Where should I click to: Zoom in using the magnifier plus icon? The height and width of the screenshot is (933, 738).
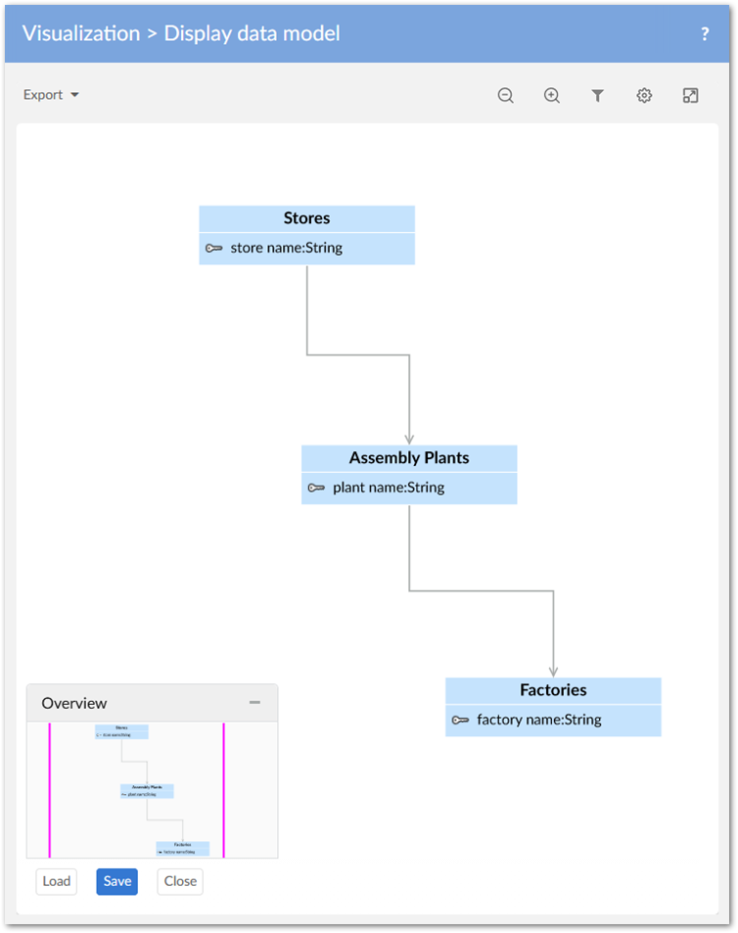551,95
